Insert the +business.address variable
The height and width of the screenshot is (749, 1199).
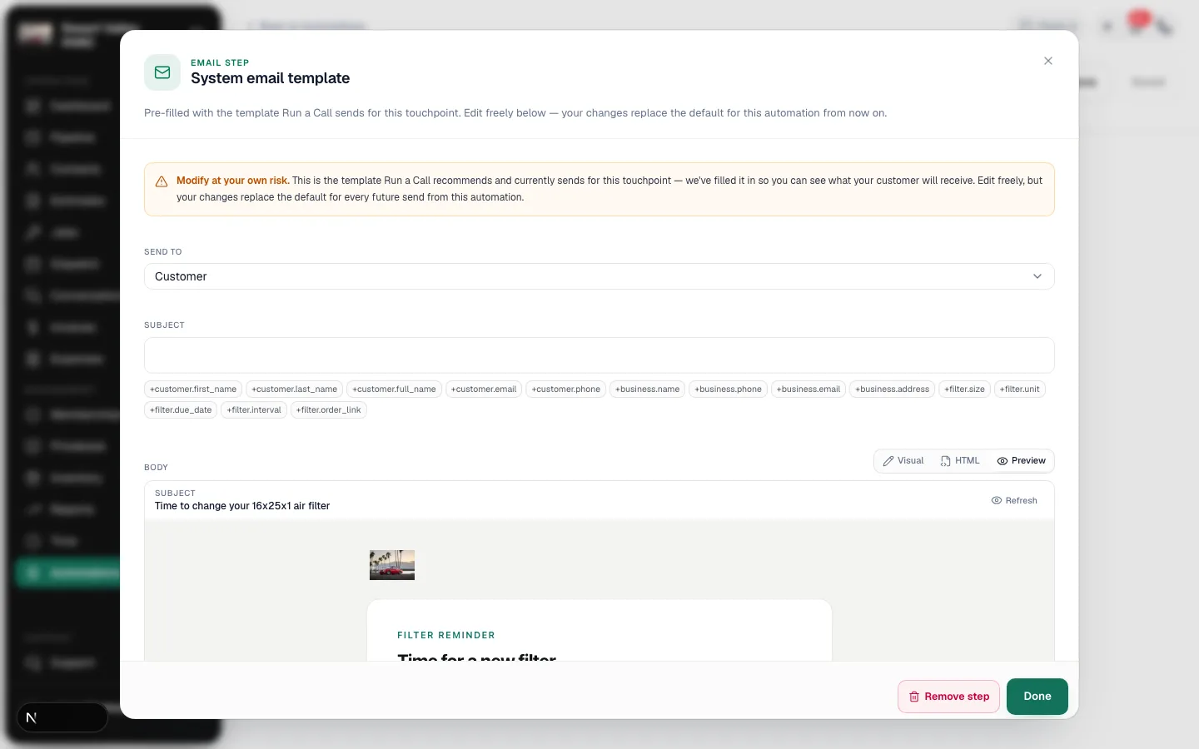coord(893,389)
